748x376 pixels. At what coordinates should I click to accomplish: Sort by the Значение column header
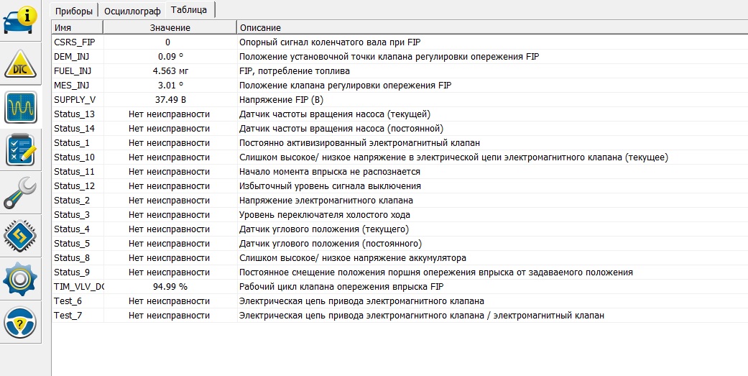(170, 27)
